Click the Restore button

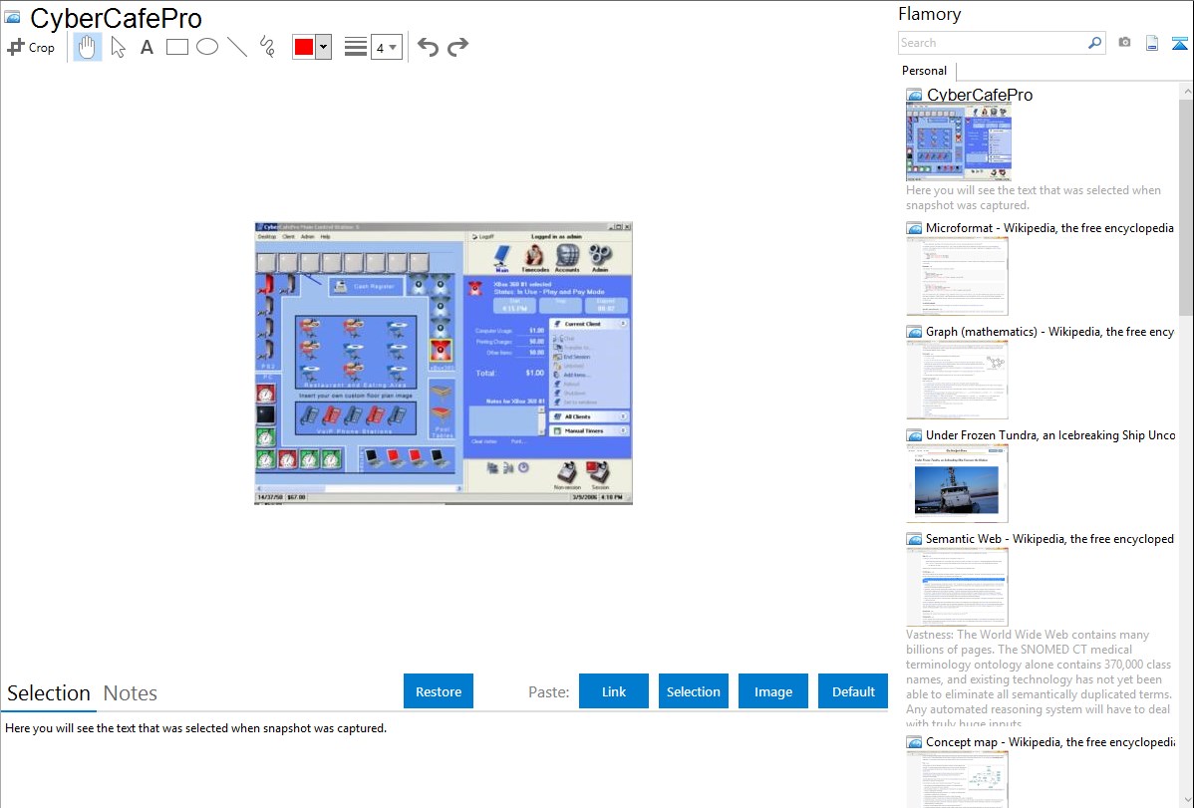coord(439,691)
